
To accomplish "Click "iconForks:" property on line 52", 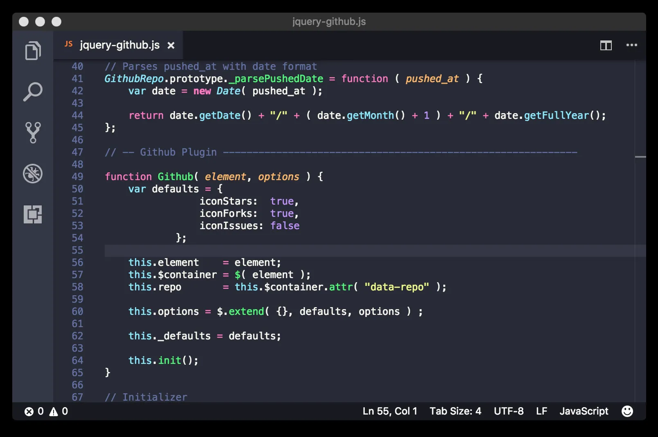I will point(229,213).
